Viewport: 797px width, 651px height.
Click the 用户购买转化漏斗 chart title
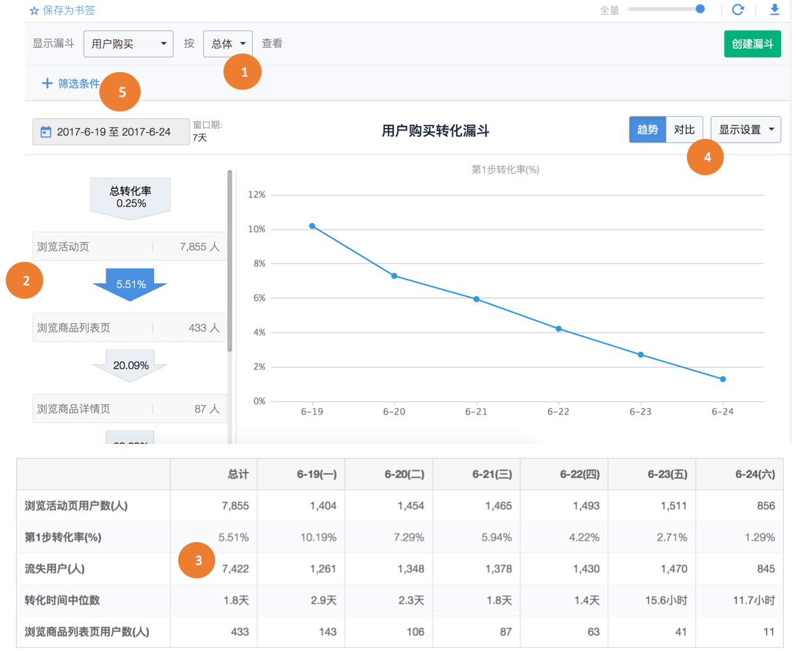435,131
